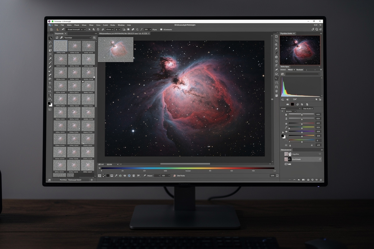
Task: Select the eyedropper tool in left toolbar
Action: pyautogui.click(x=50, y=59)
